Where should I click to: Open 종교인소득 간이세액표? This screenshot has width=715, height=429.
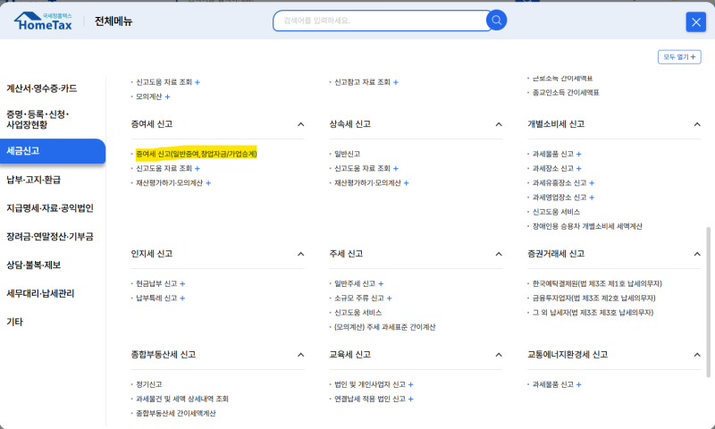pos(566,93)
